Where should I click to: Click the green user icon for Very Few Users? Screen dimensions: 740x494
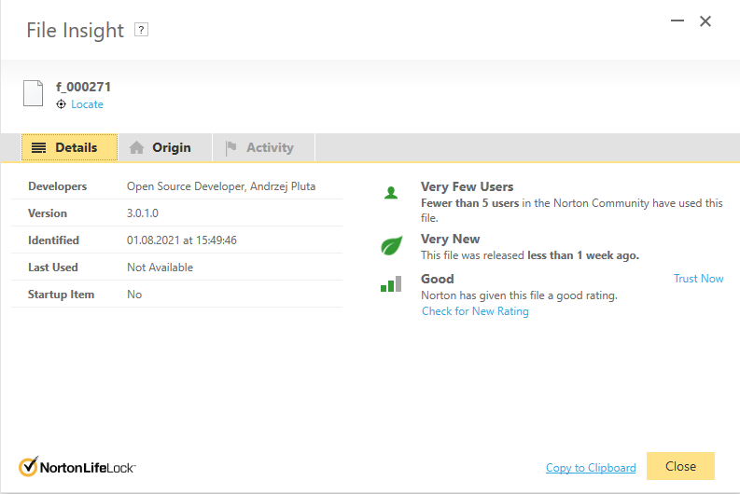tap(391, 193)
